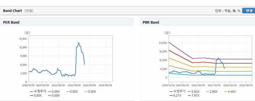Toggle the 7.97X band legend entry

point(193,95)
